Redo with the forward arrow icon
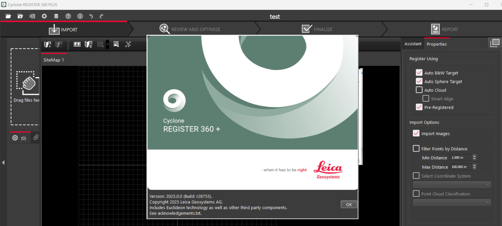The image size is (502, 226). pos(102,16)
